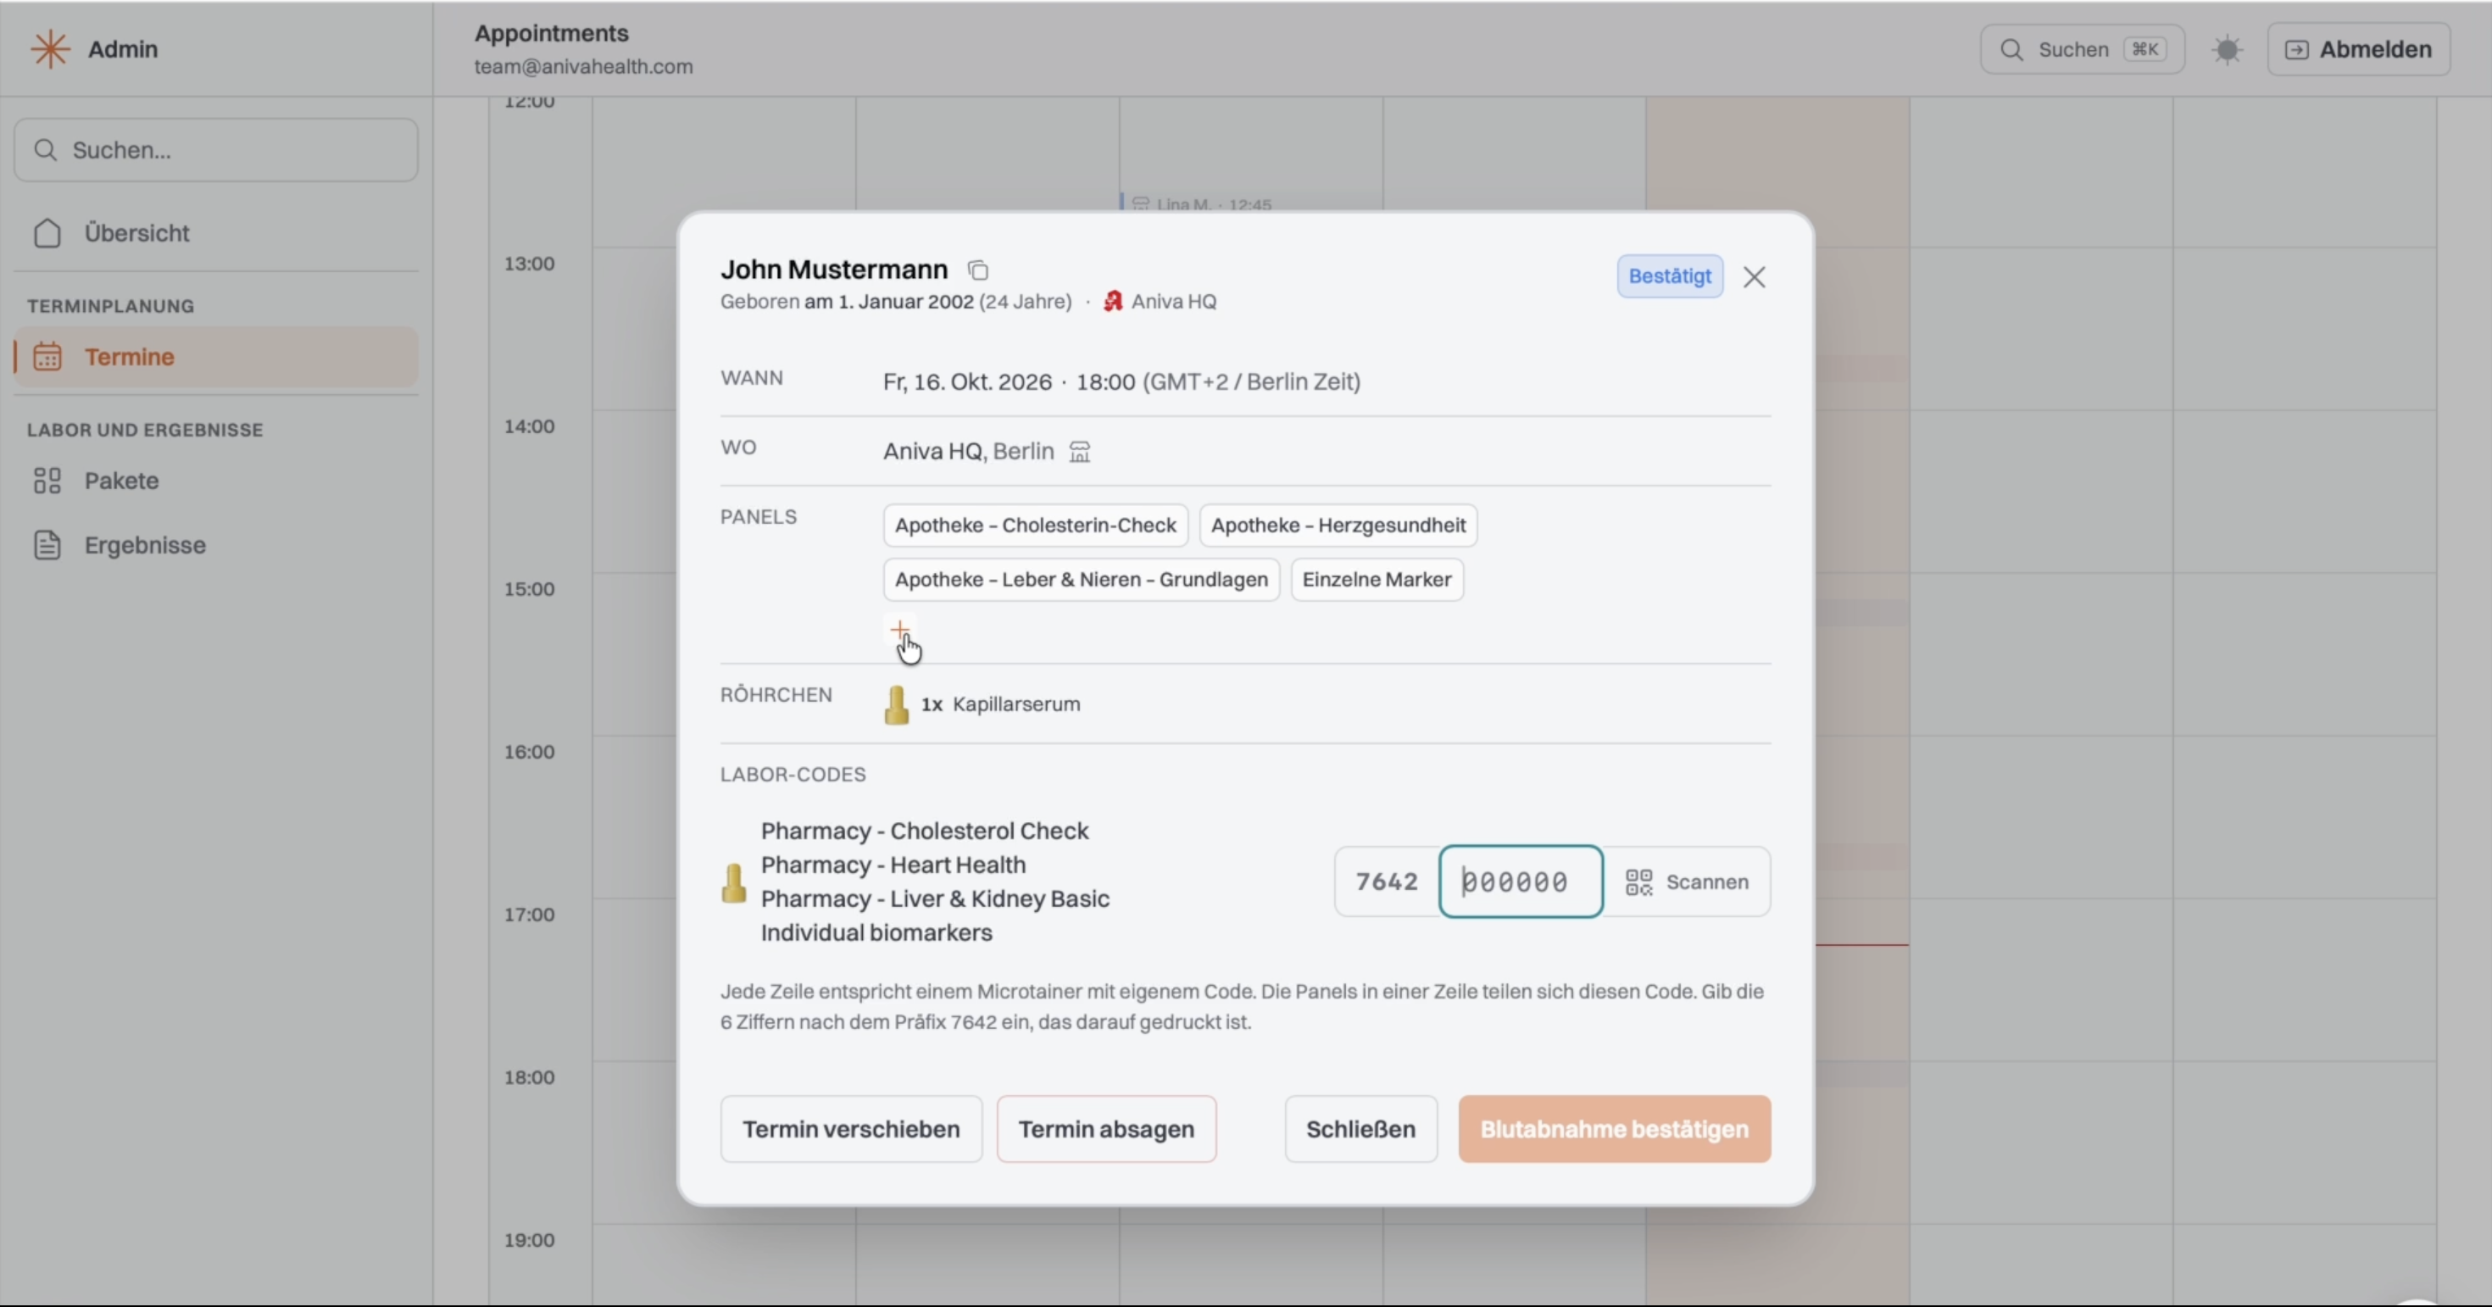Select the Einzelne Marker panel chip
Image resolution: width=2492 pixels, height=1307 pixels.
1377,580
